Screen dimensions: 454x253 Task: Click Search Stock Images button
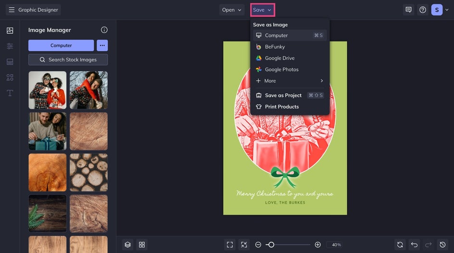pyautogui.click(x=68, y=60)
